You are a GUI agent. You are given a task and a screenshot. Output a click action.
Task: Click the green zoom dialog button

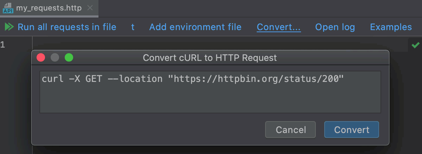point(69,57)
